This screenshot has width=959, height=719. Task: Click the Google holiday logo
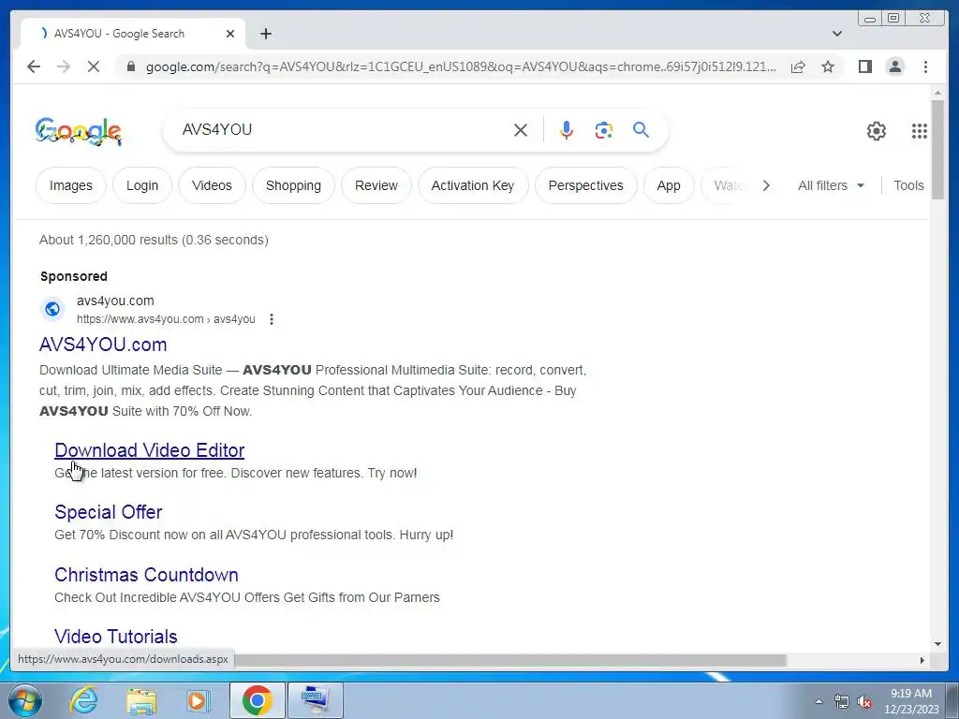coord(79,131)
